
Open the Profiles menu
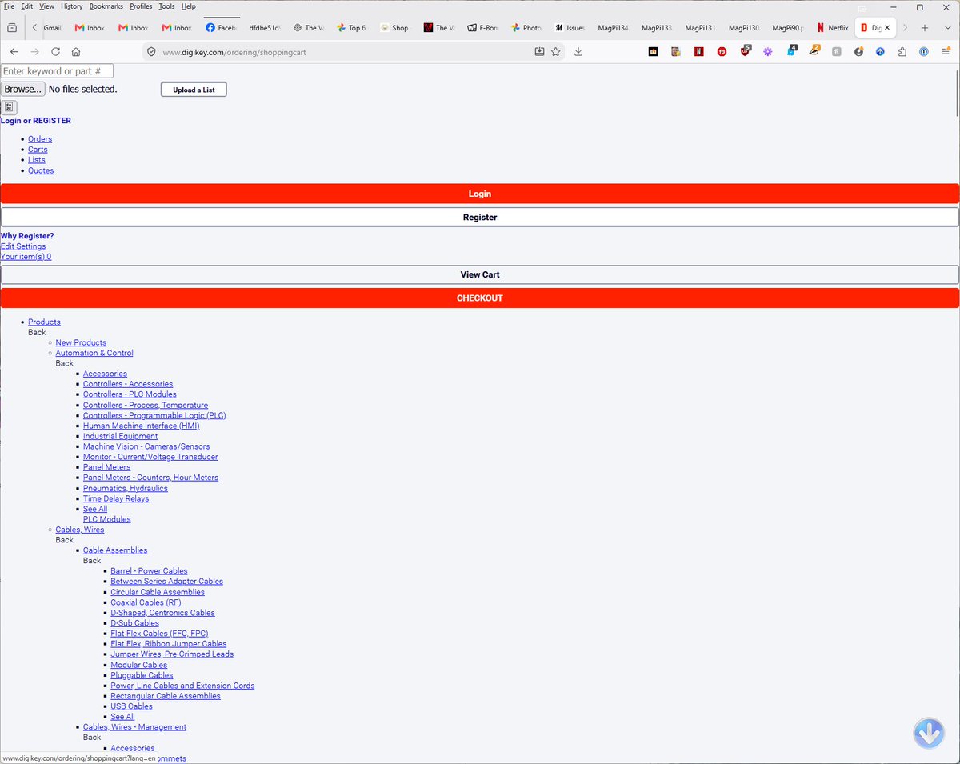pyautogui.click(x=141, y=6)
